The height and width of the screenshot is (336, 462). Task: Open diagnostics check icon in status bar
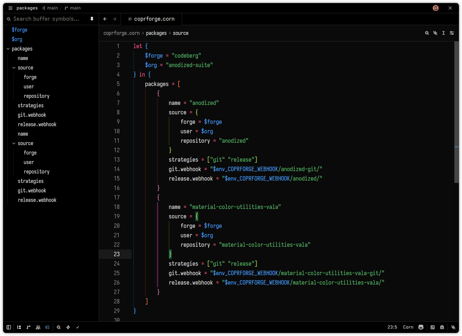click(78, 327)
